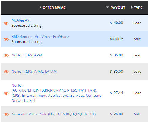Click eye icon for Norton [CPS] APAC, LATAM
Screen dimensions: 148x122
point(6,72)
